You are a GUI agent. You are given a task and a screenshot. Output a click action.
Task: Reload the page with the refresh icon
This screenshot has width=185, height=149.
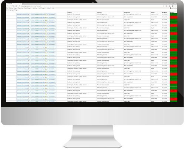13,6
